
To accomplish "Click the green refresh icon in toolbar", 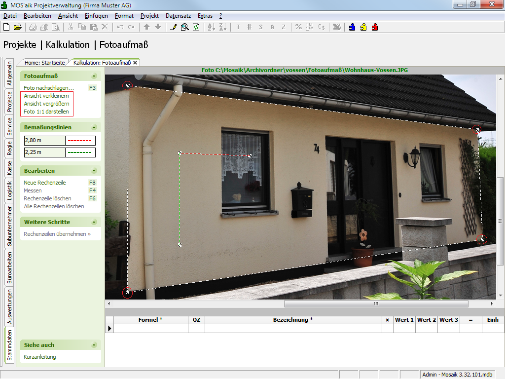I will (x=196, y=27).
